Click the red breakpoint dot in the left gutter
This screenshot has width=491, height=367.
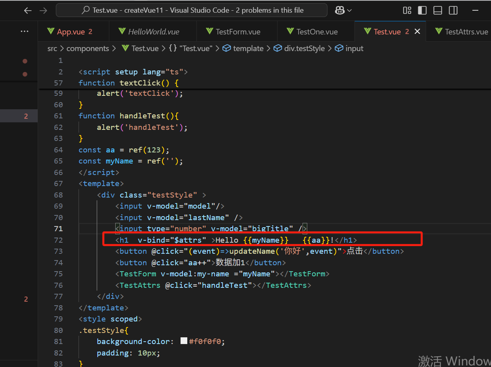point(25,61)
